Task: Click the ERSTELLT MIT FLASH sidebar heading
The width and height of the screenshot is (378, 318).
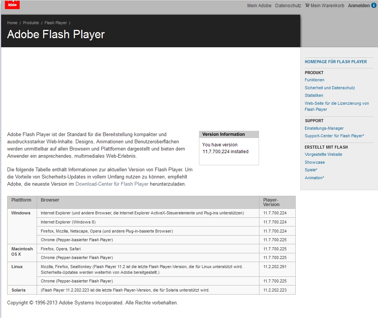Action: pyautogui.click(x=326, y=147)
